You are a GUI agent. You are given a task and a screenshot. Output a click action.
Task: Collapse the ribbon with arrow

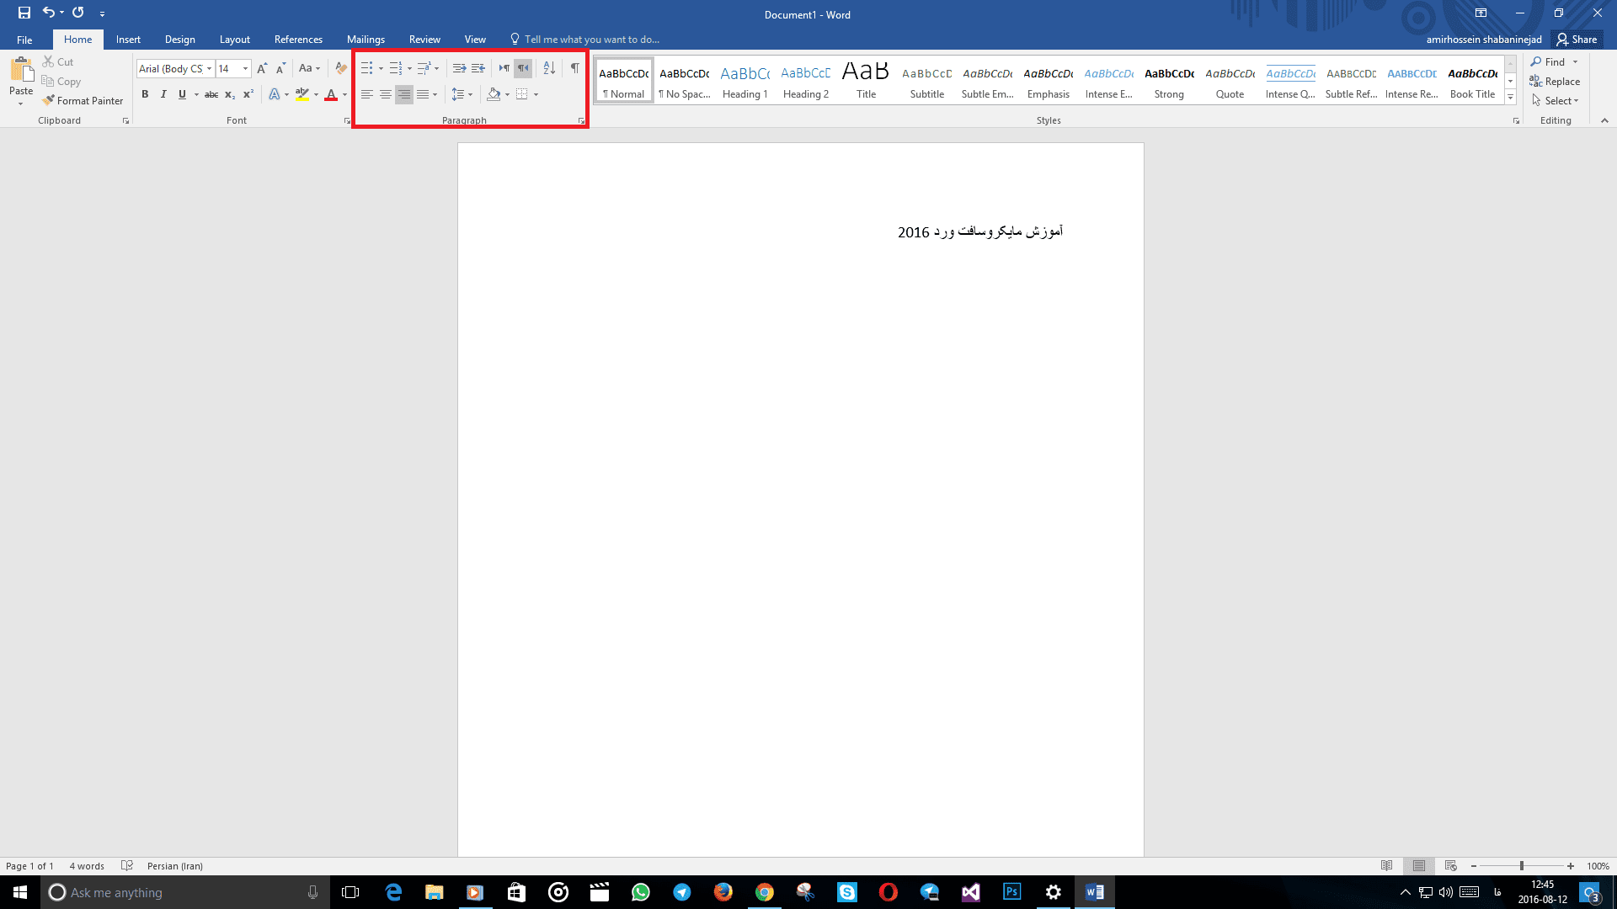(x=1604, y=120)
